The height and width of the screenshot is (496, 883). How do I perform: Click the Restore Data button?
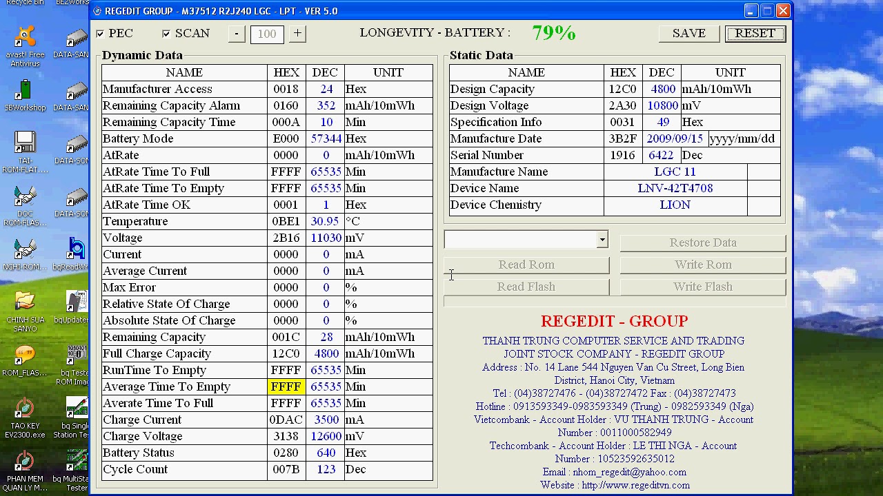click(x=703, y=242)
